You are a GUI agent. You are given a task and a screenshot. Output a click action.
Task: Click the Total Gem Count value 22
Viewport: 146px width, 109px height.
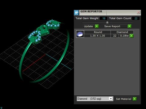tap(136, 18)
